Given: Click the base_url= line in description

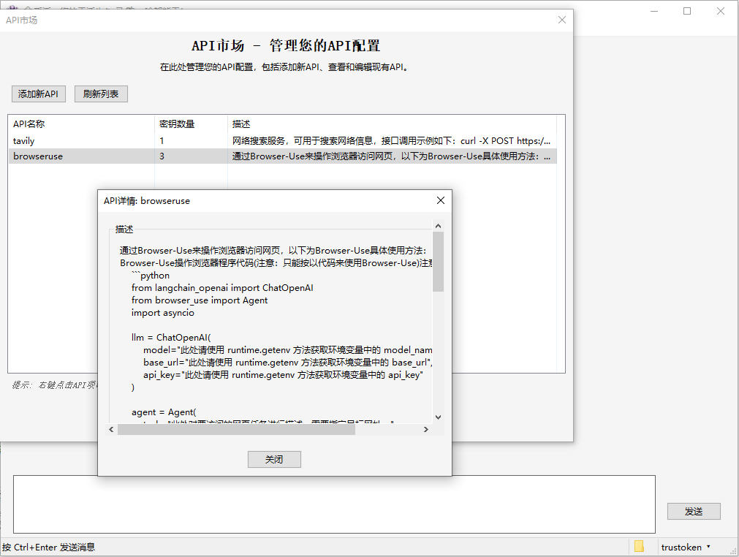Looking at the screenshot, I should 288,362.
